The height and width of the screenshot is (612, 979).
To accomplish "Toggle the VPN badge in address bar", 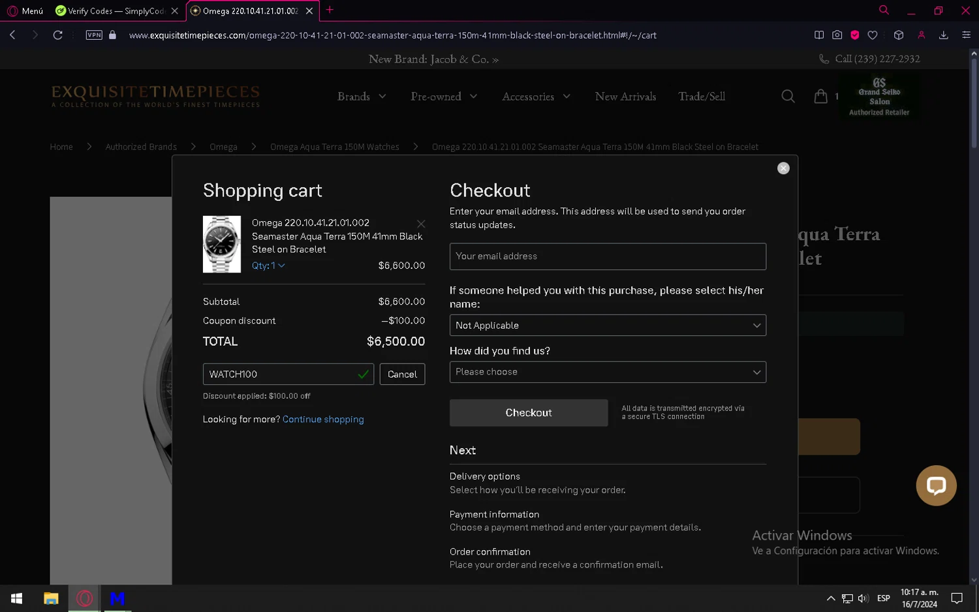I will [94, 35].
